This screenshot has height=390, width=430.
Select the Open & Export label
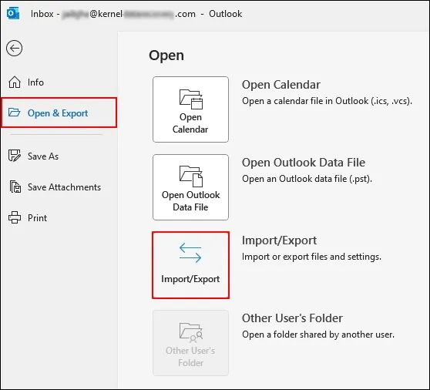(58, 113)
